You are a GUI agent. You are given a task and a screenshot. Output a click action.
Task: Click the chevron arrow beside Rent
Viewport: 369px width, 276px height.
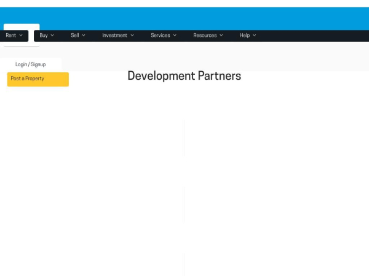point(21,36)
